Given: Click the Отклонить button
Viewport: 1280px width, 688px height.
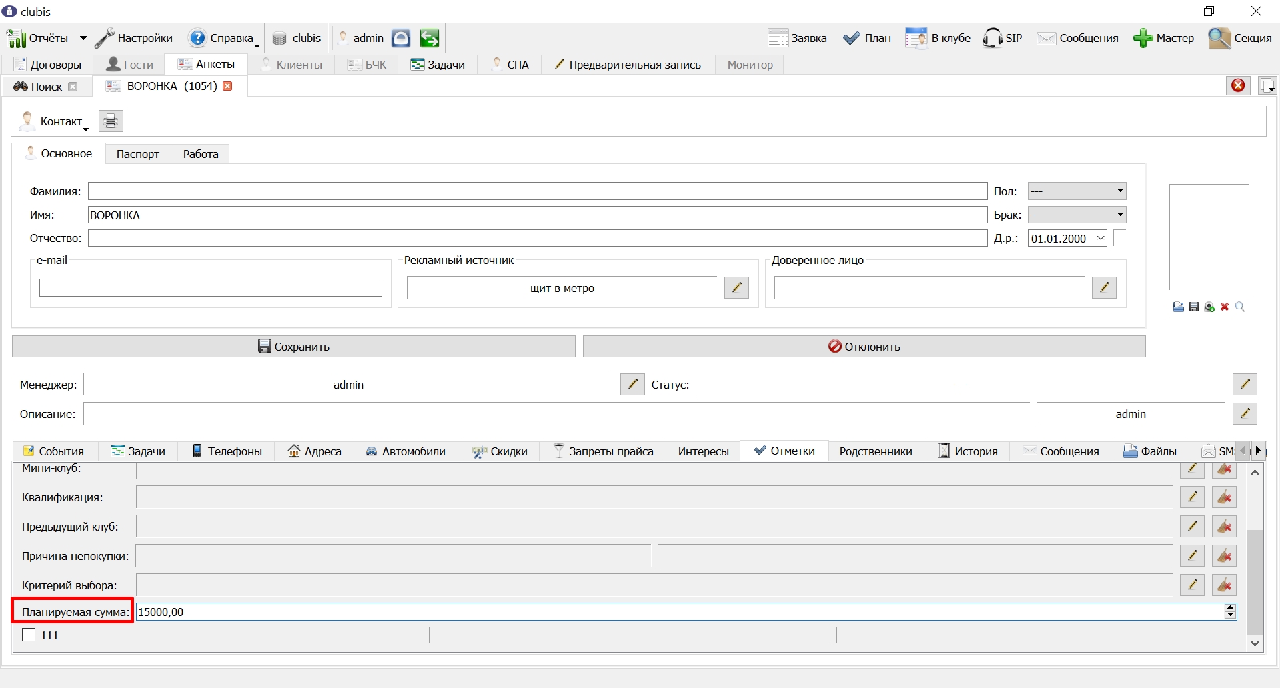Looking at the screenshot, I should pyautogui.click(x=864, y=346).
